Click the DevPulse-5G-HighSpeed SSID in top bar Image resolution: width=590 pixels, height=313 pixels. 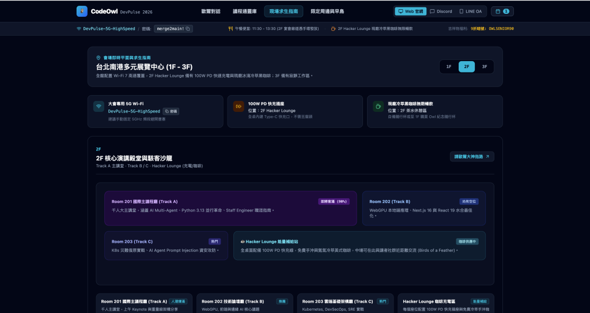pos(109,29)
